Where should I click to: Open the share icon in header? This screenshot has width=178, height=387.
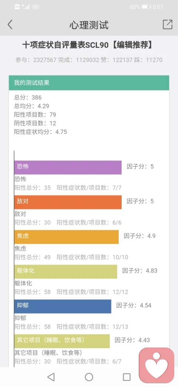167,25
